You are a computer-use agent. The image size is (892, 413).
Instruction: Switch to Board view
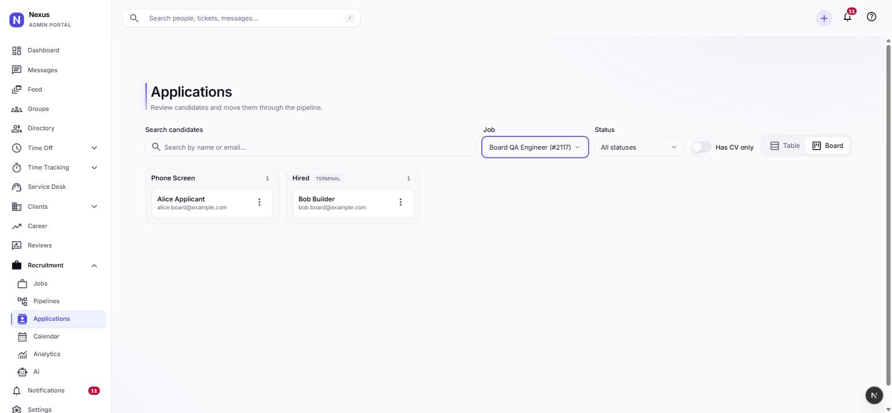828,146
